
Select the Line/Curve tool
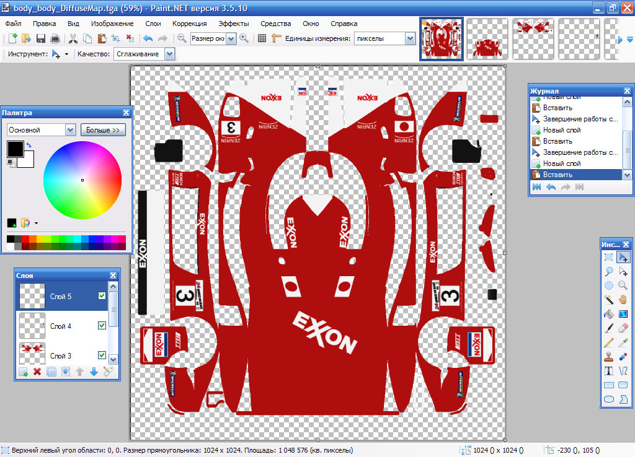click(623, 371)
